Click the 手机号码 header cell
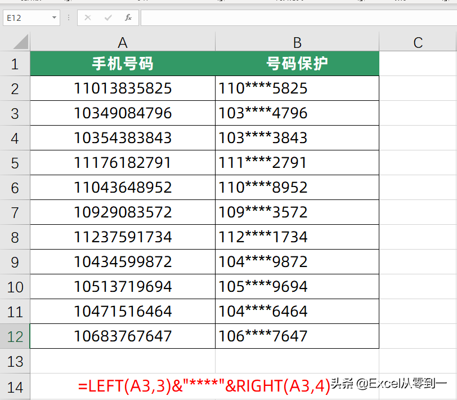 [123, 64]
